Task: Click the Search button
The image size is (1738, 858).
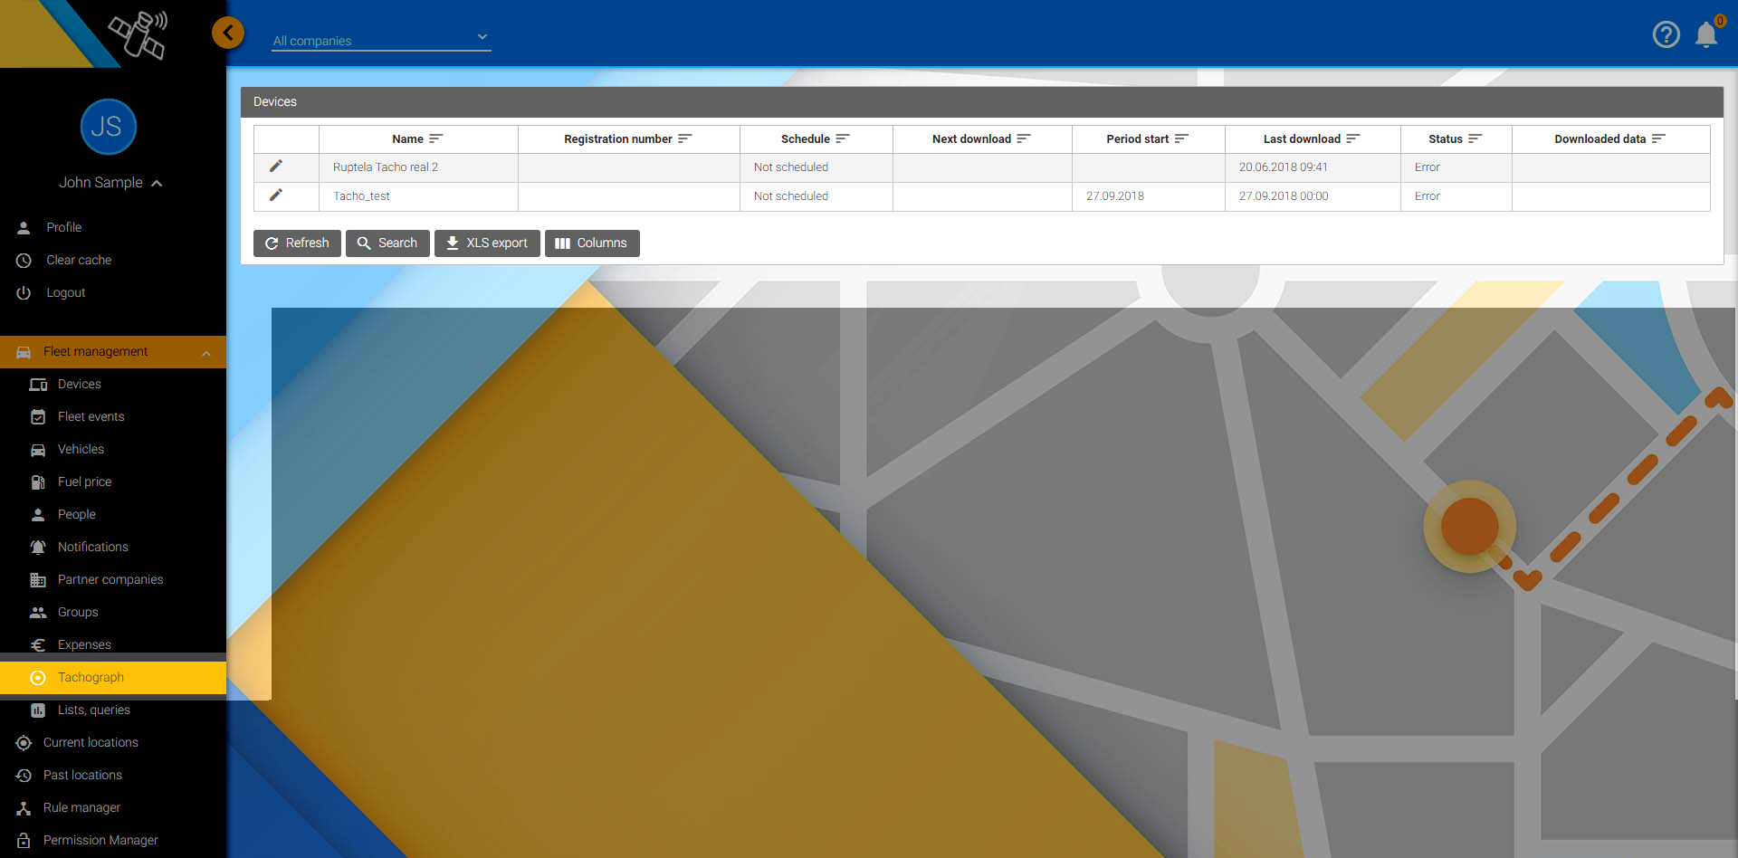Action: [387, 243]
